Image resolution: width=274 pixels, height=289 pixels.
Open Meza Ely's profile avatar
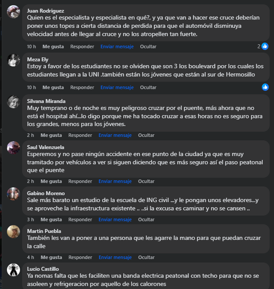click(13, 60)
